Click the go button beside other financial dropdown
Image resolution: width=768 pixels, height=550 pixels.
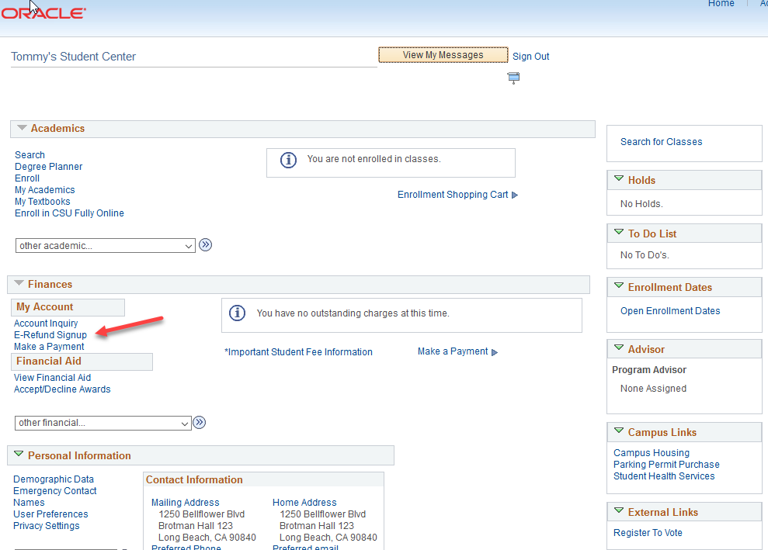[x=200, y=422]
